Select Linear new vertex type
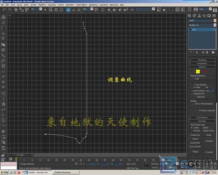The image size is (218, 175). pos(192,128)
